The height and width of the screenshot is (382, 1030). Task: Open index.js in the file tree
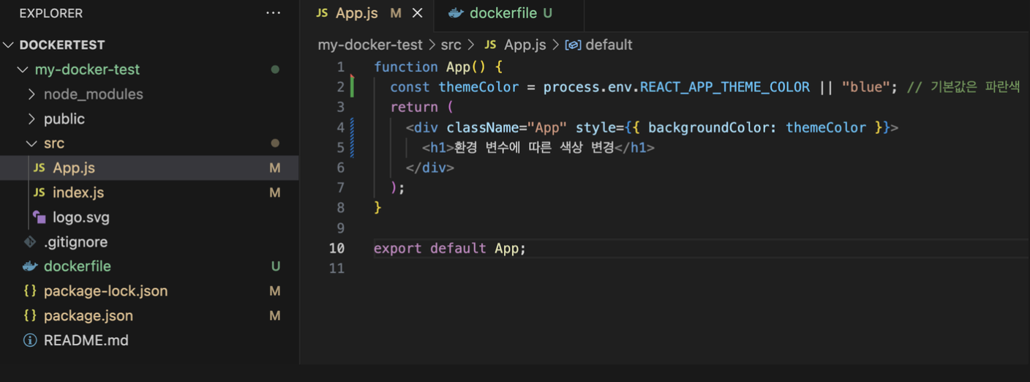[x=149, y=192]
